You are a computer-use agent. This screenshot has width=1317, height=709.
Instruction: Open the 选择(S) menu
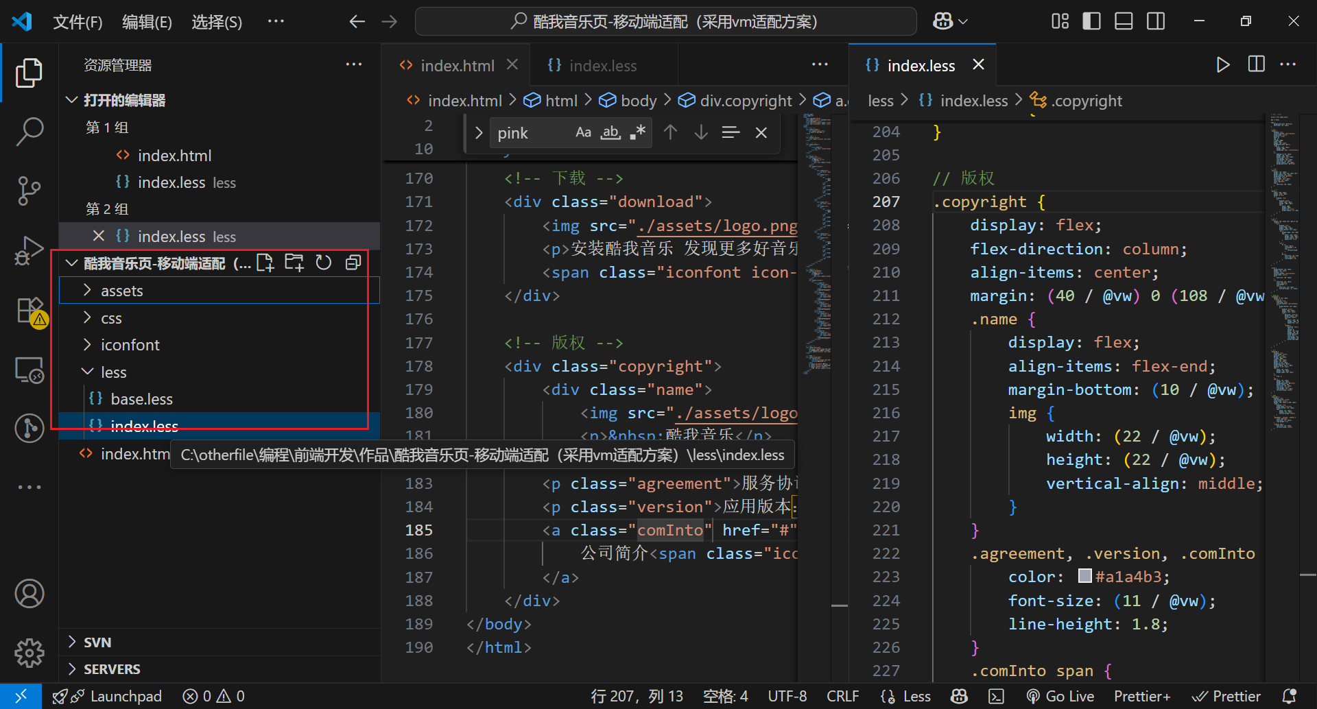(217, 22)
